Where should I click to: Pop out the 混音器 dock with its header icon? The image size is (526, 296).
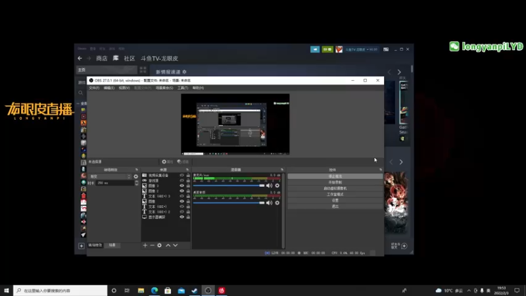point(282,170)
